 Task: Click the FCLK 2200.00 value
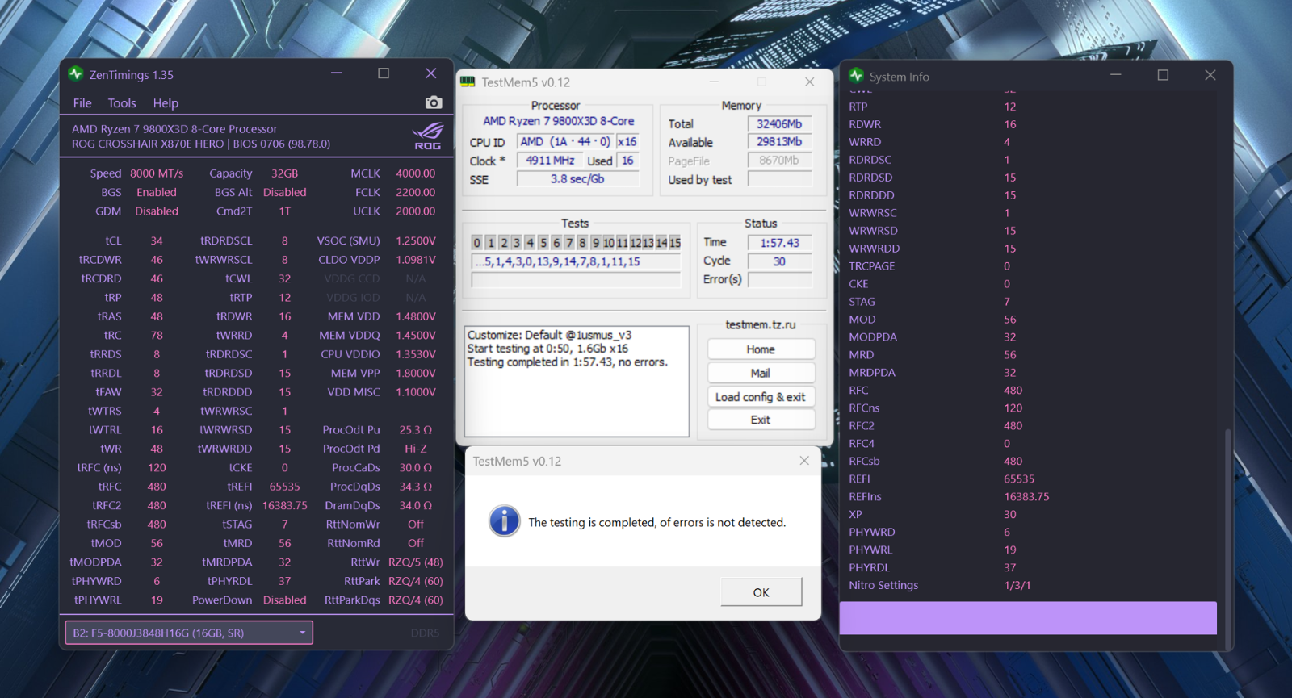click(415, 192)
